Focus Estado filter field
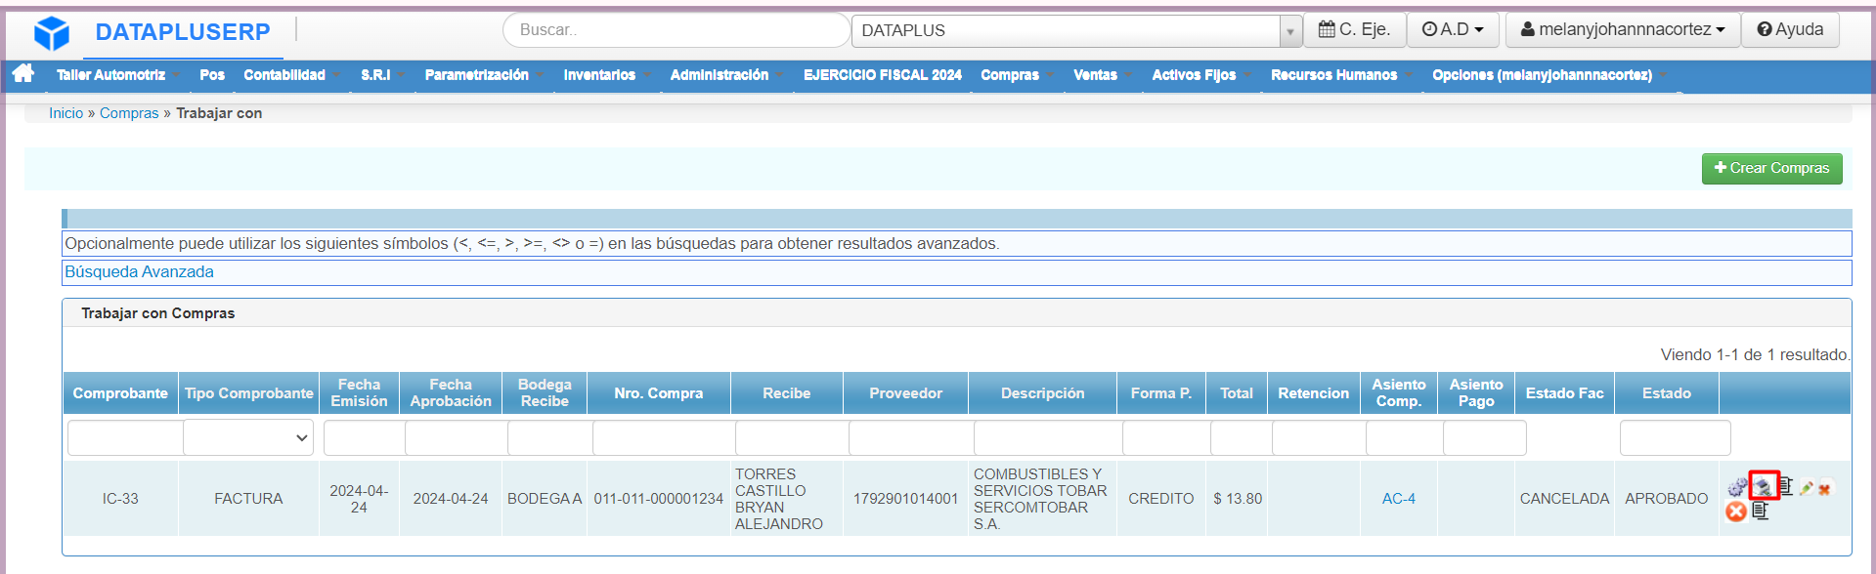Viewport: 1876px width, 574px height. 1675,438
